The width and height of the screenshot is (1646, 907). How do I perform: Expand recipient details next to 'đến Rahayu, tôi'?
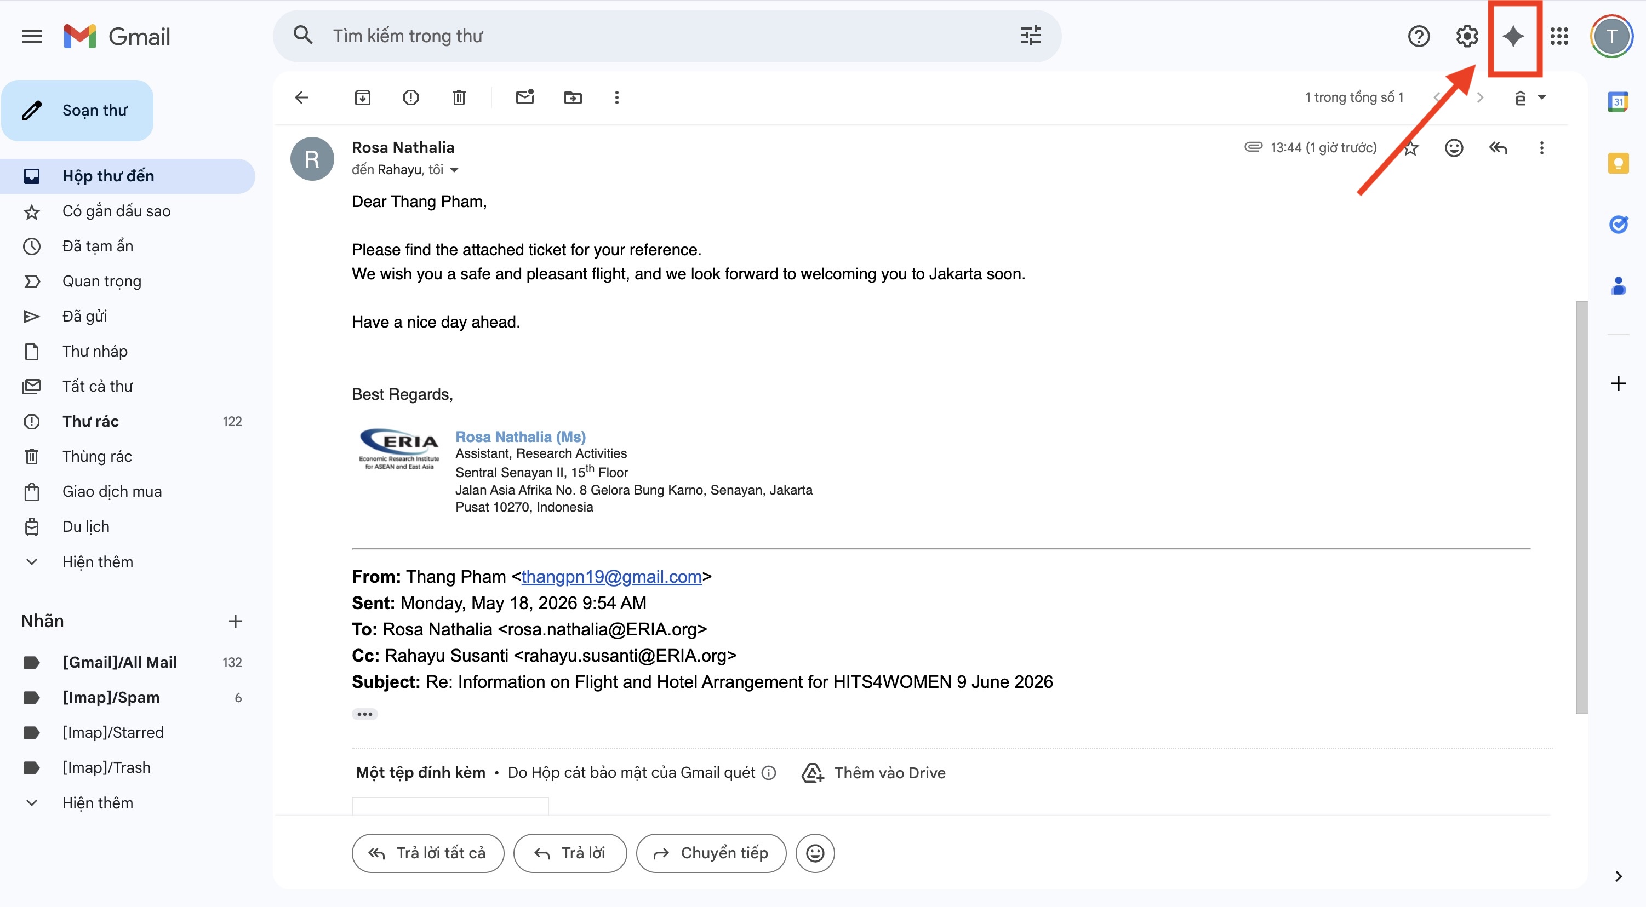[x=454, y=170]
